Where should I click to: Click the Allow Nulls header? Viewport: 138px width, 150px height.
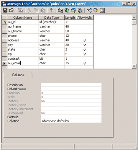click(85, 18)
